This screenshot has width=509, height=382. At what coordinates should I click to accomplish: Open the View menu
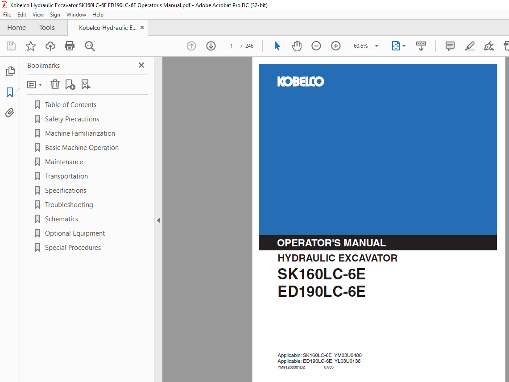(x=38, y=15)
